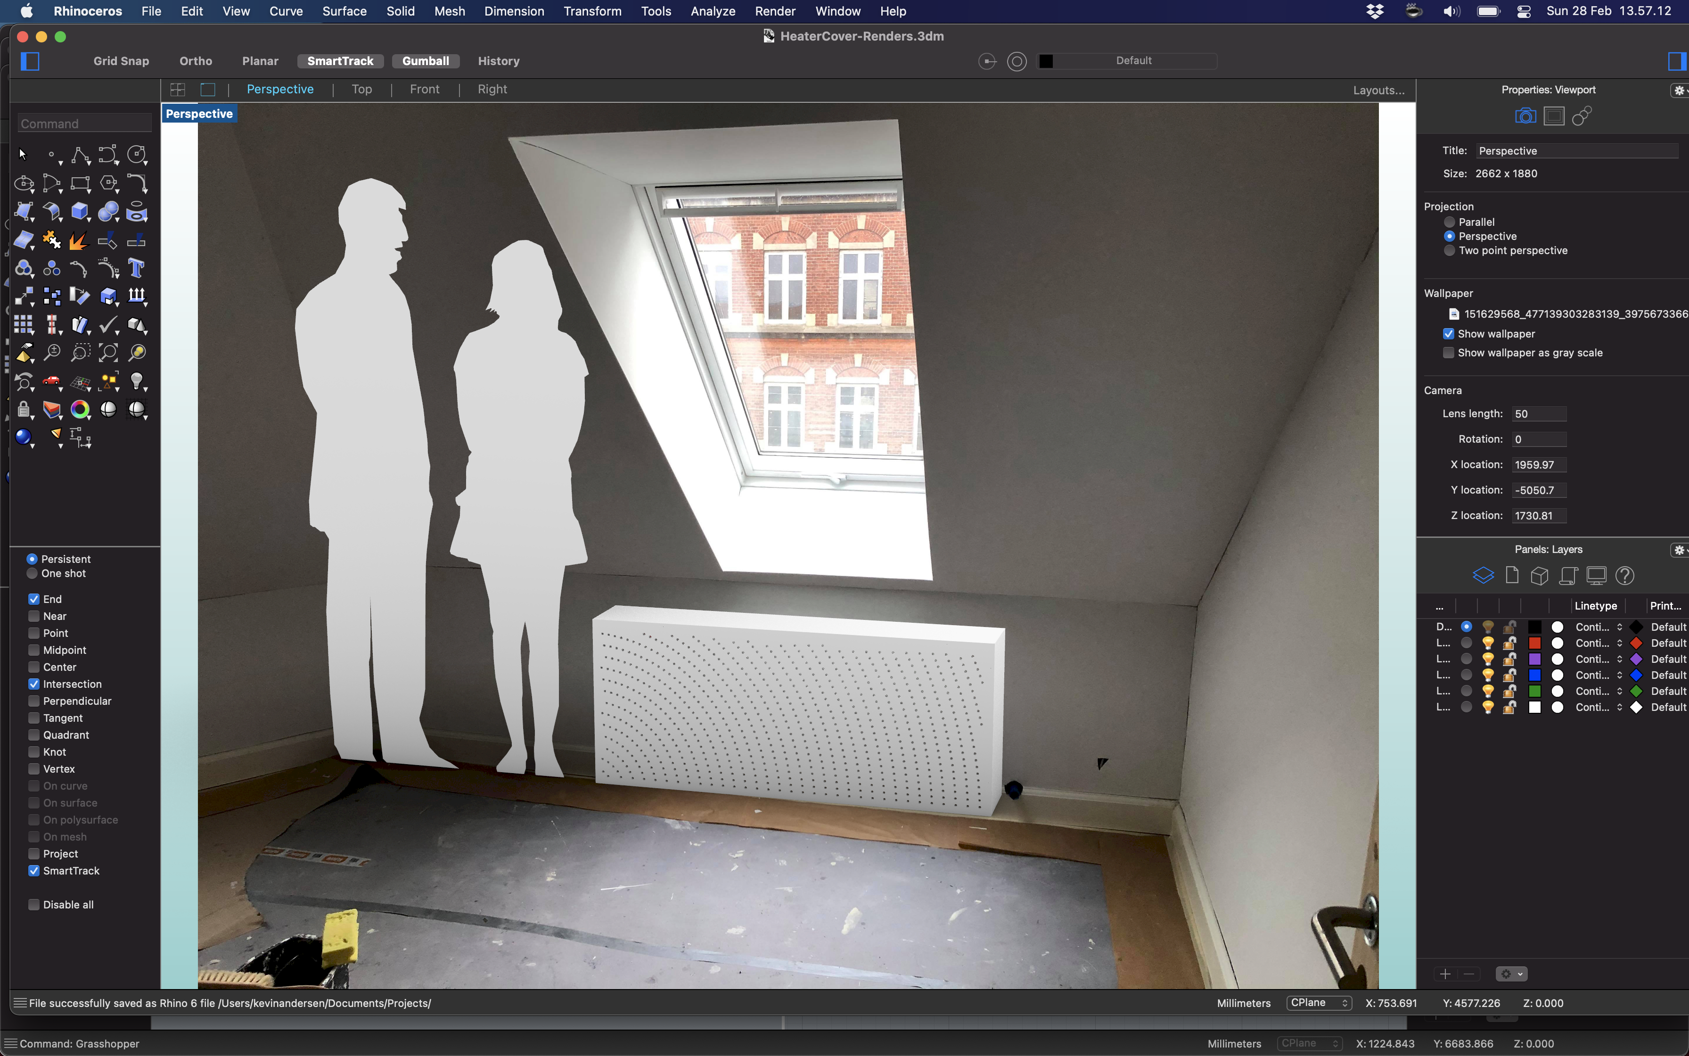Image resolution: width=1689 pixels, height=1056 pixels.
Task: Open the Object panel cube icon
Action: (x=1539, y=576)
